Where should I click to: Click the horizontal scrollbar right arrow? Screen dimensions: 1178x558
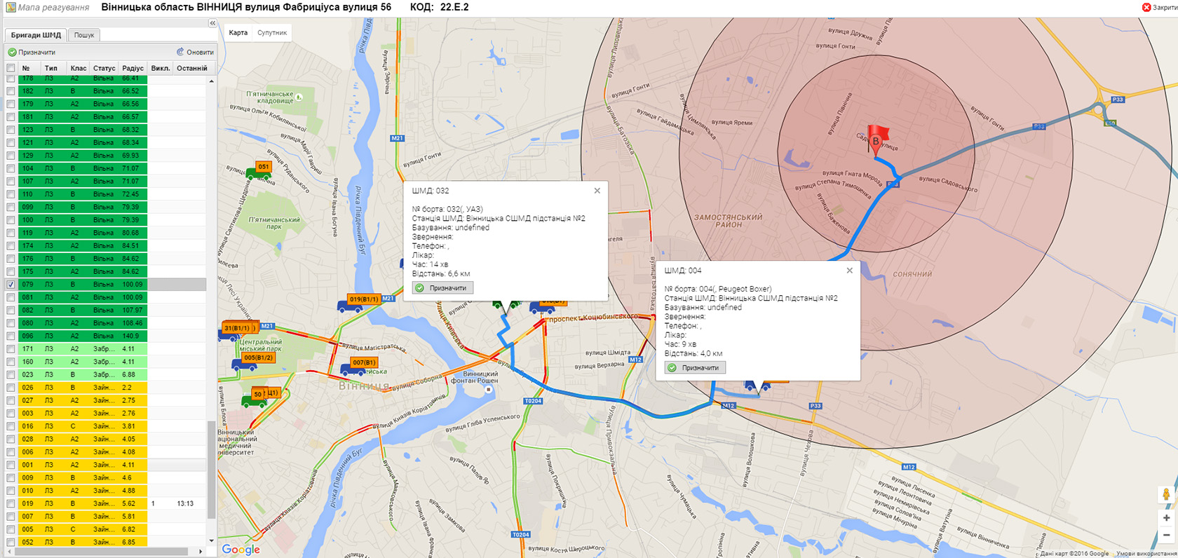(x=201, y=552)
